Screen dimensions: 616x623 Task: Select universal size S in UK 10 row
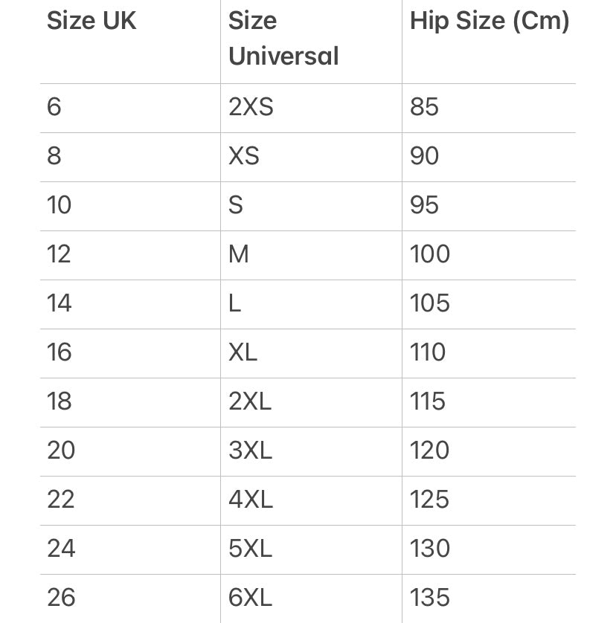click(x=236, y=205)
